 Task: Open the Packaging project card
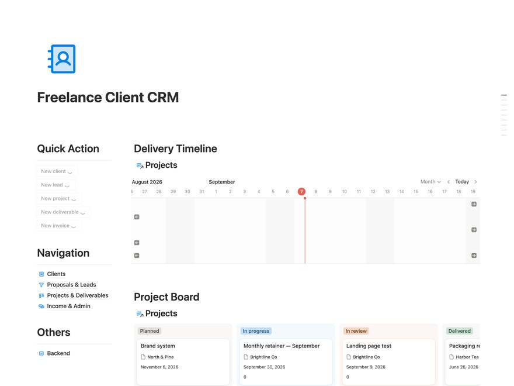click(x=463, y=361)
